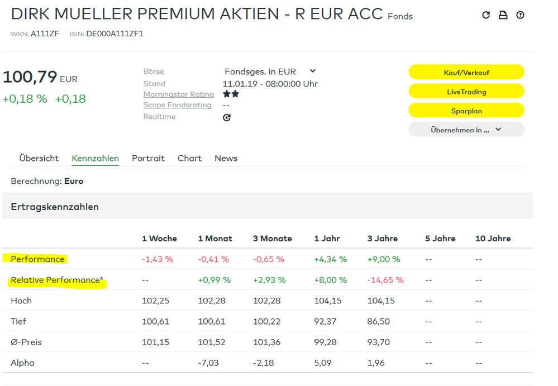Click the yellow Kauf/Verkauf button
The height and width of the screenshot is (386, 558).
466,72
